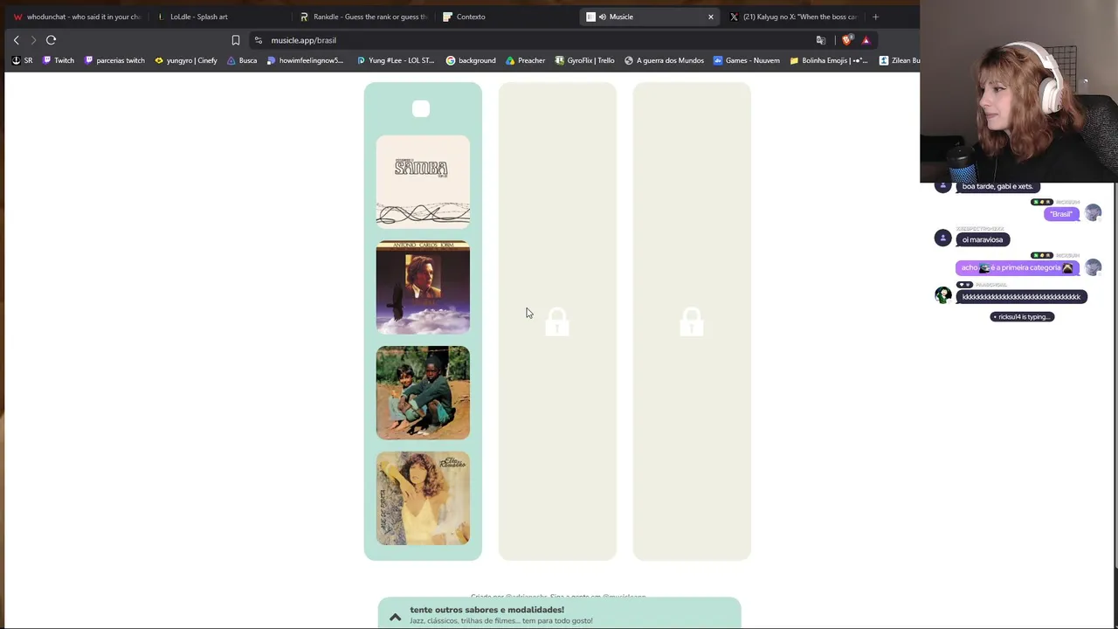Image resolution: width=1118 pixels, height=629 pixels.
Task: Open the Twitch bookmark
Action: coord(59,60)
